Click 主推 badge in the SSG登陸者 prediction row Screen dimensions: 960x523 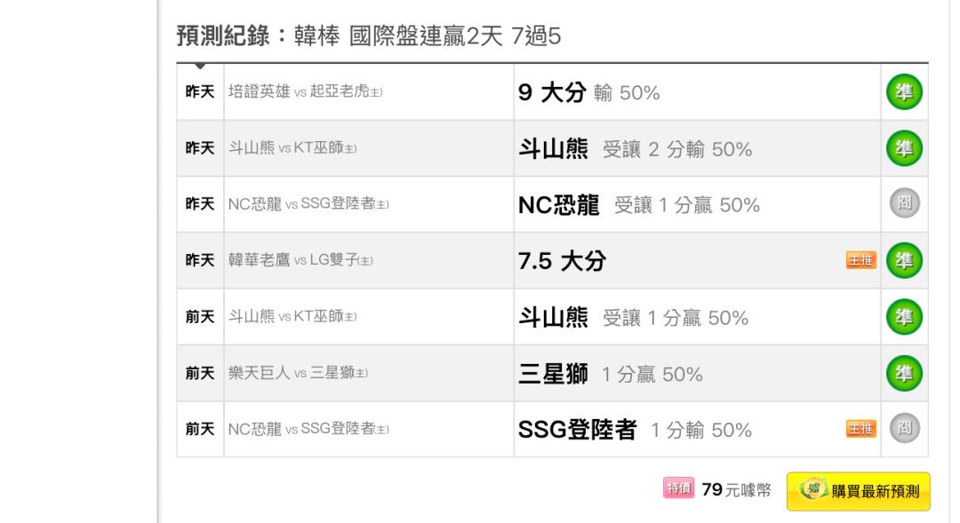click(x=860, y=429)
